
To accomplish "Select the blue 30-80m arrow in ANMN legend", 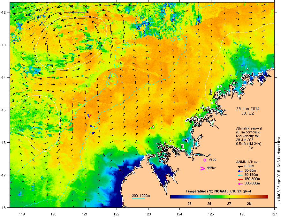I will click(240, 171).
